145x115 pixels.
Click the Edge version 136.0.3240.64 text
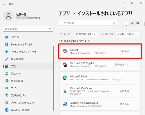click(x=76, y=79)
